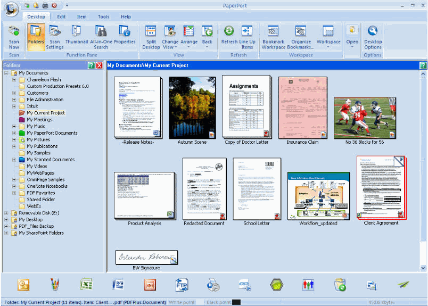Switch to the Tools ribbon tab
The width and height of the screenshot is (428, 306).
[103, 16]
